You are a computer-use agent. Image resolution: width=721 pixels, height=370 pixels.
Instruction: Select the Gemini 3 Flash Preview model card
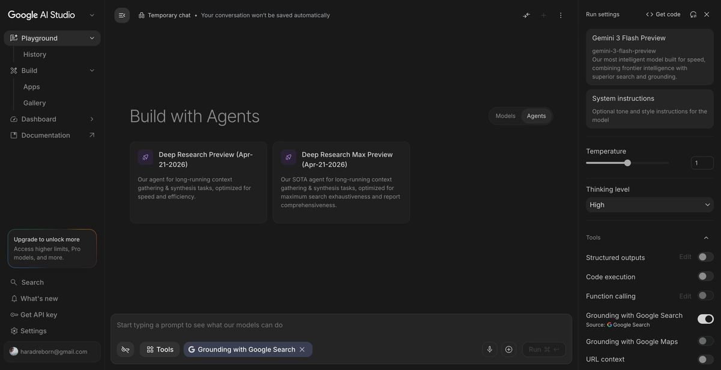650,57
